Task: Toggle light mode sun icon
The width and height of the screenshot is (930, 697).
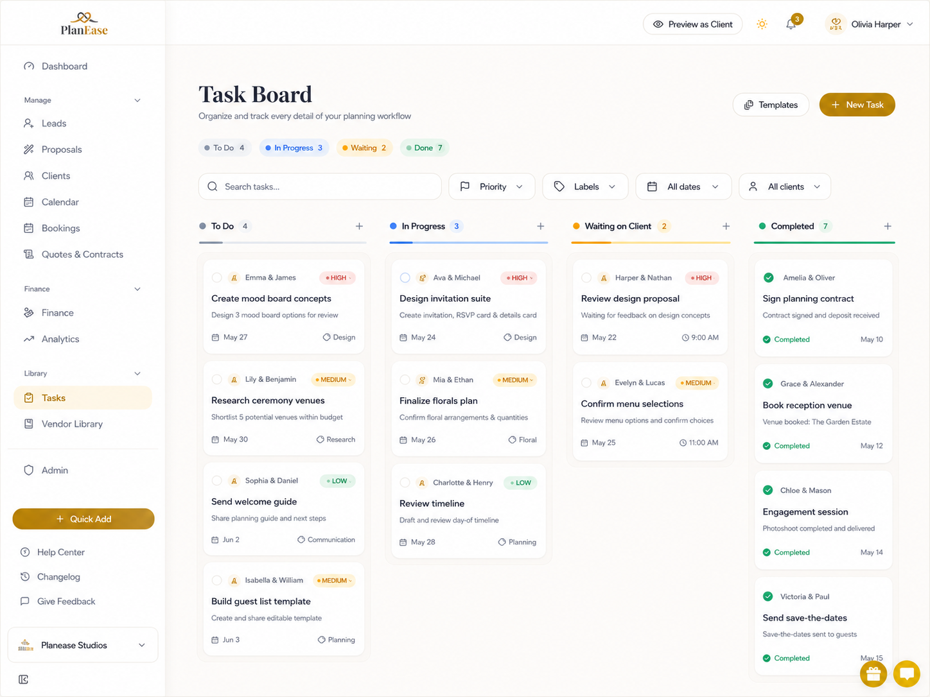Action: pyautogui.click(x=762, y=24)
